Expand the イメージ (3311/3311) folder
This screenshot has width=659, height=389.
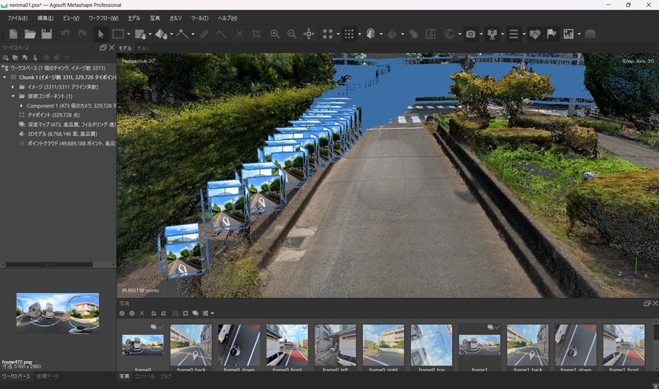point(12,87)
